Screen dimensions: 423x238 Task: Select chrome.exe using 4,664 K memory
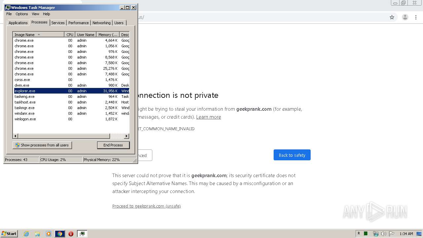(x=71, y=40)
